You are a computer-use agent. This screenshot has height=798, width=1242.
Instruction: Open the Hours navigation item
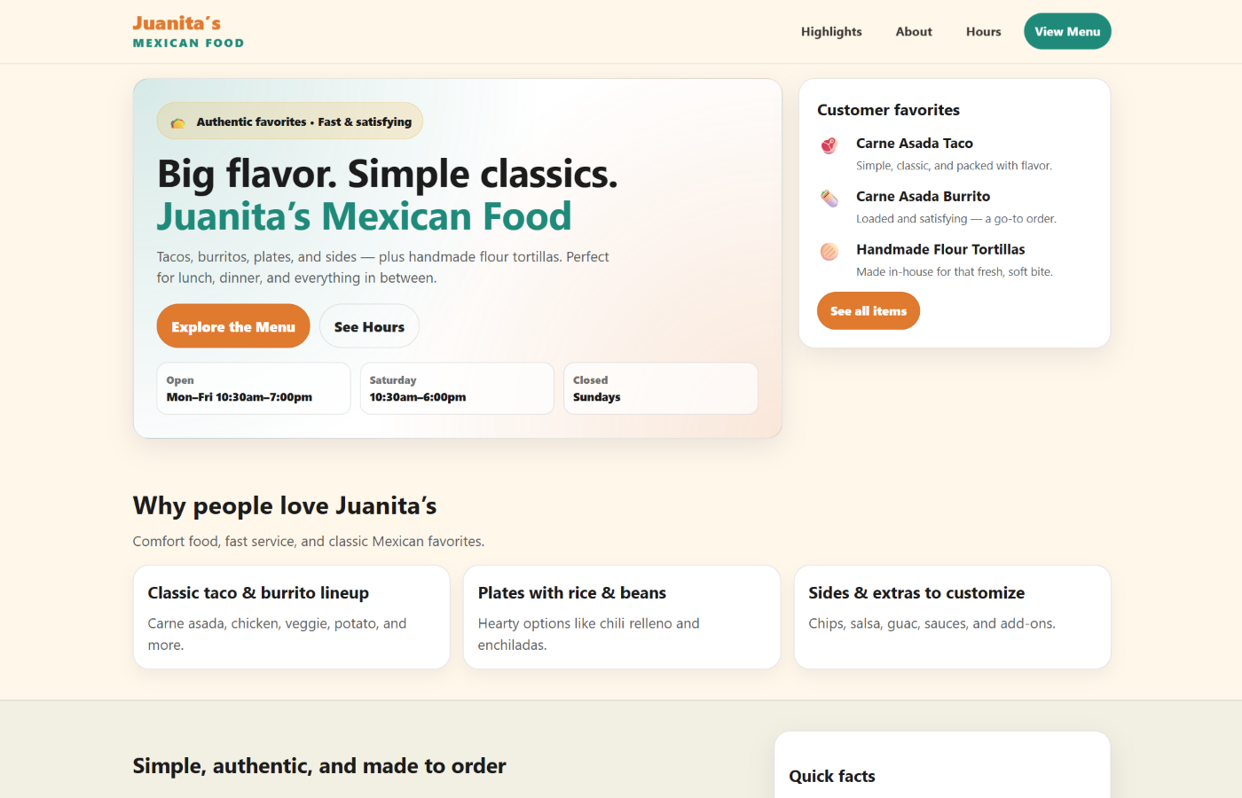click(983, 31)
